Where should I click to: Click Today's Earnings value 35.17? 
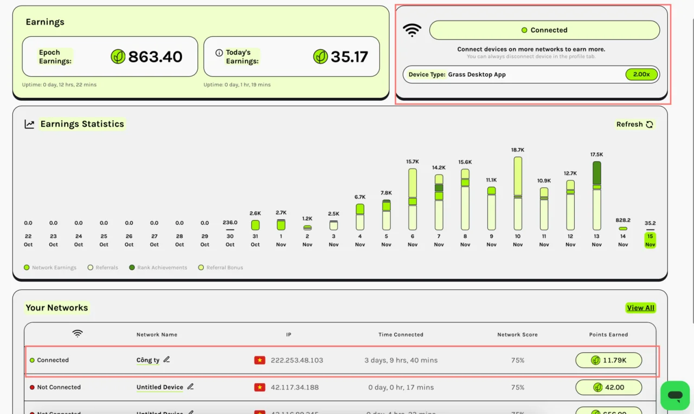(349, 56)
